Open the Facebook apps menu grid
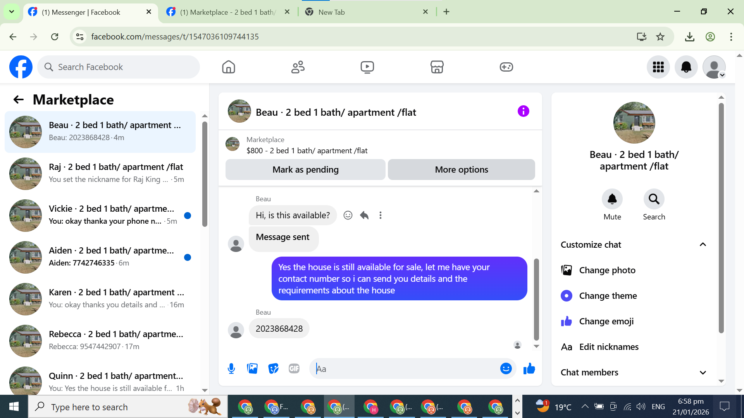This screenshot has height=418, width=744. (658, 67)
